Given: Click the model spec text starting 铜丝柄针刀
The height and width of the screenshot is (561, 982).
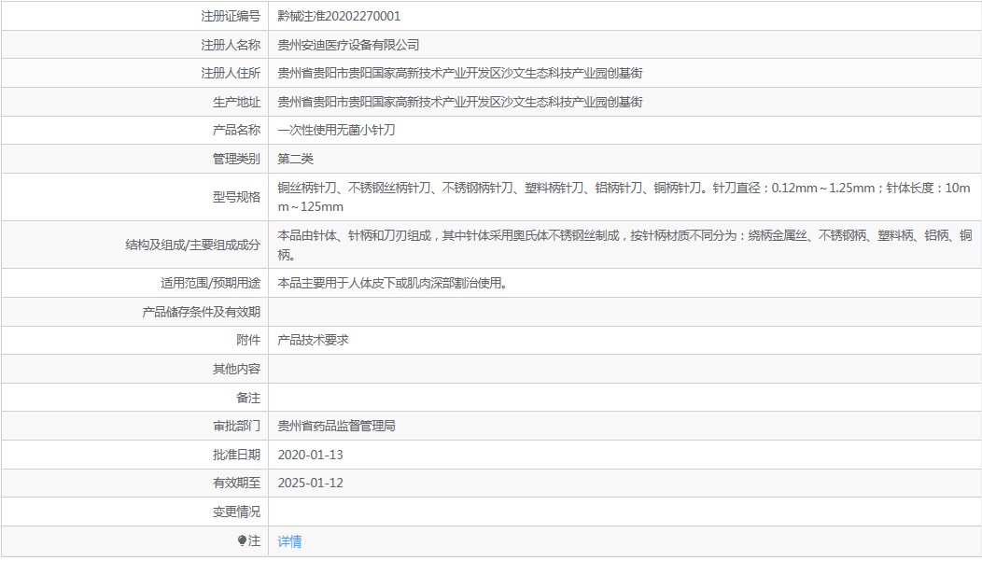Looking at the screenshot, I should (x=624, y=197).
